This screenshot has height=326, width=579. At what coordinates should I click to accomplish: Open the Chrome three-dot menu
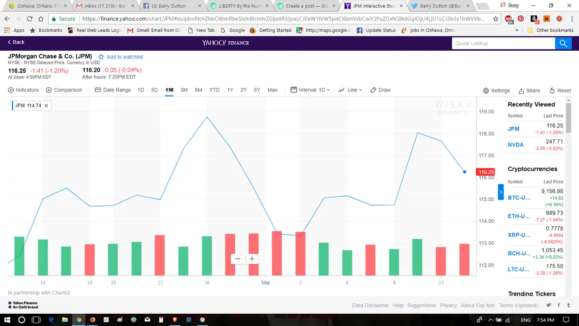pos(571,19)
